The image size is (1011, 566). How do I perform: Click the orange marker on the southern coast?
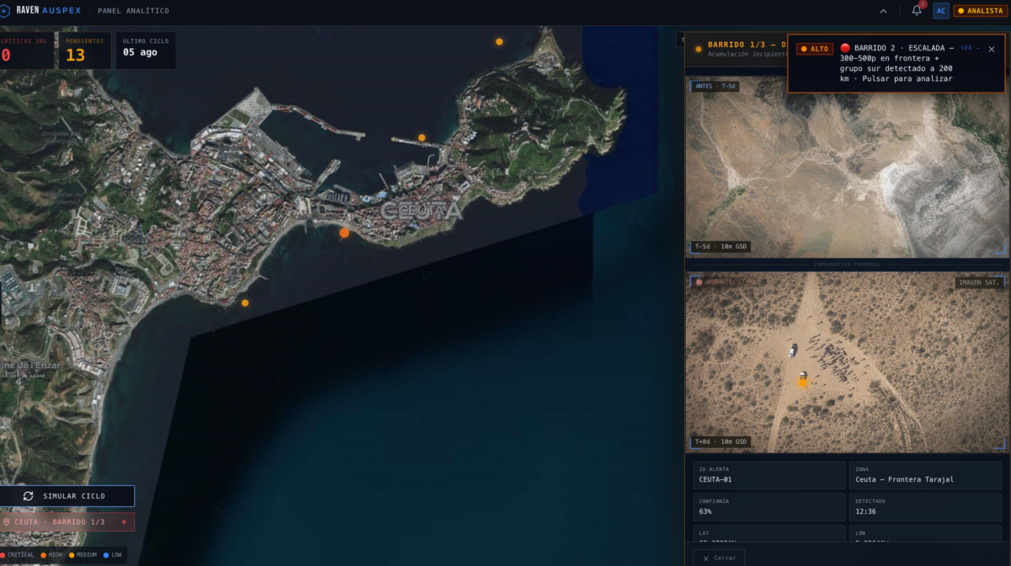tap(244, 302)
